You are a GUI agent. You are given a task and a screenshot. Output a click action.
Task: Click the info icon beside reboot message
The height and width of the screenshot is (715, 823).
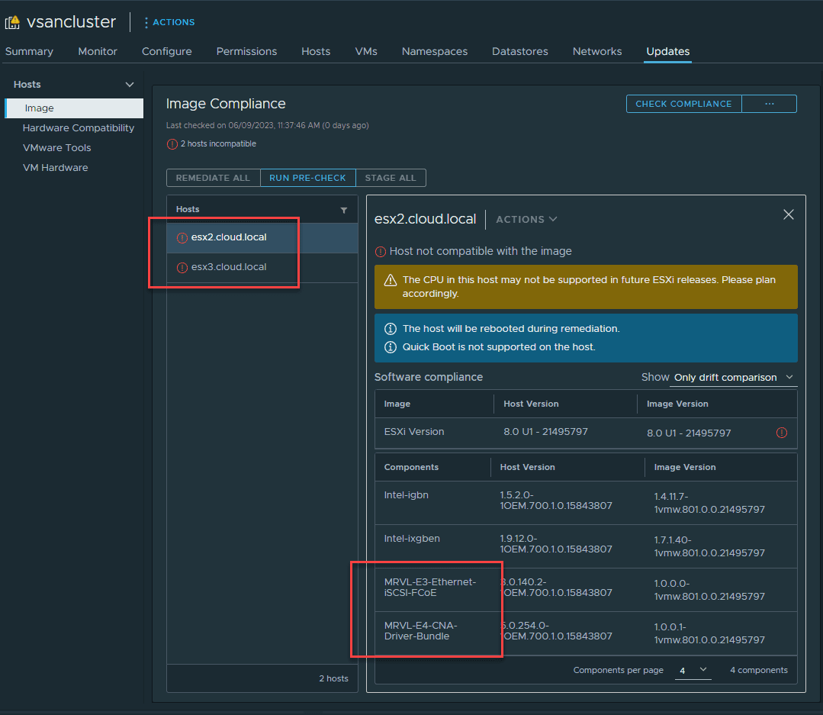coord(390,329)
